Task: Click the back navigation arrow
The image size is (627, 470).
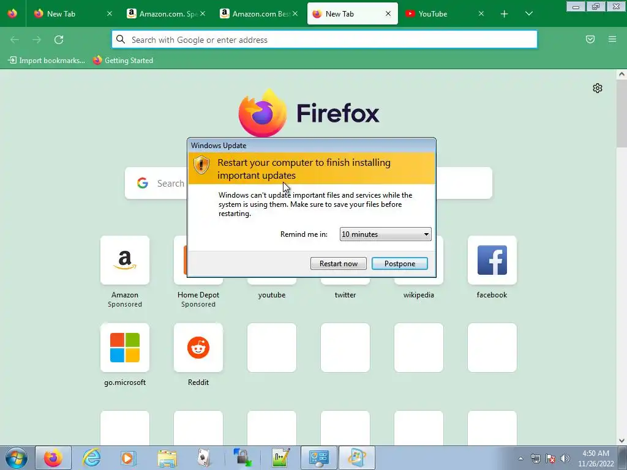Action: coord(15,40)
